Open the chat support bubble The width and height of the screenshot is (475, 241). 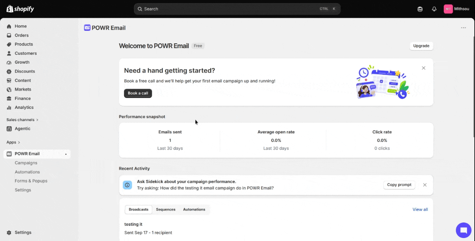tap(463, 230)
